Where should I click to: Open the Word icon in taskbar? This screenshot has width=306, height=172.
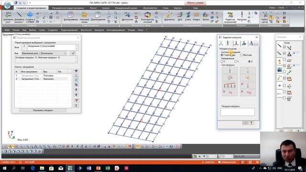click(89, 168)
